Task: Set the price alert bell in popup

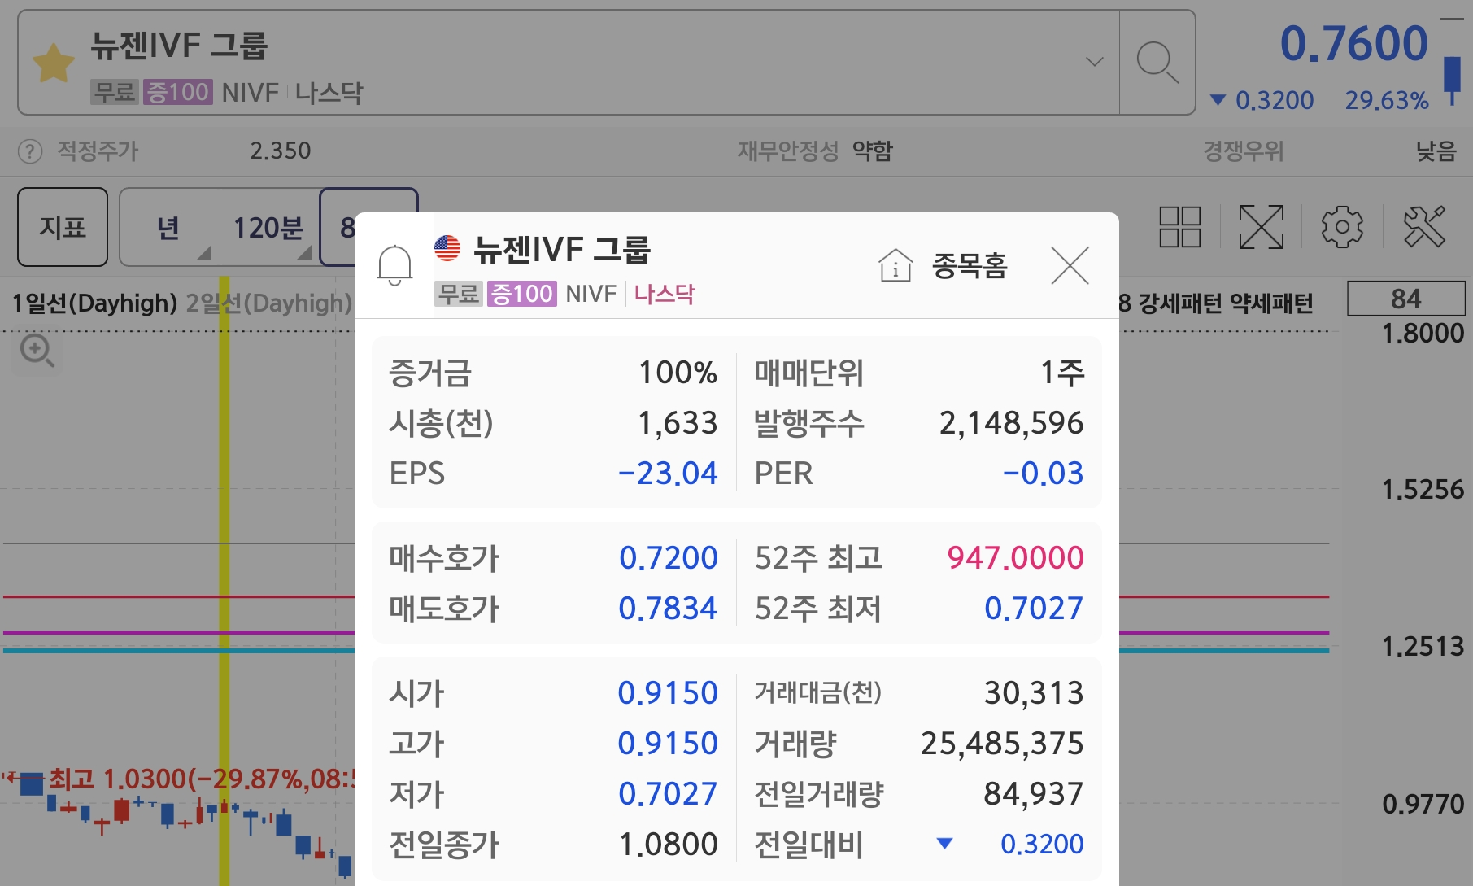Action: pos(394,265)
